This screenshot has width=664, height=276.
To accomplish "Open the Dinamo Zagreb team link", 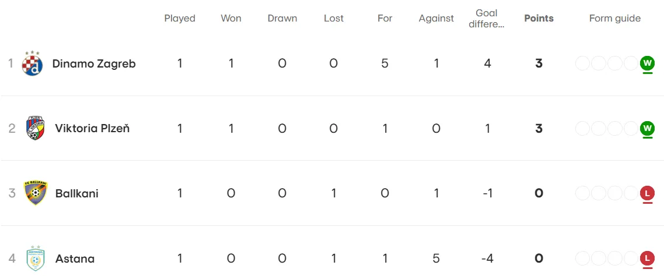I will tap(94, 64).
